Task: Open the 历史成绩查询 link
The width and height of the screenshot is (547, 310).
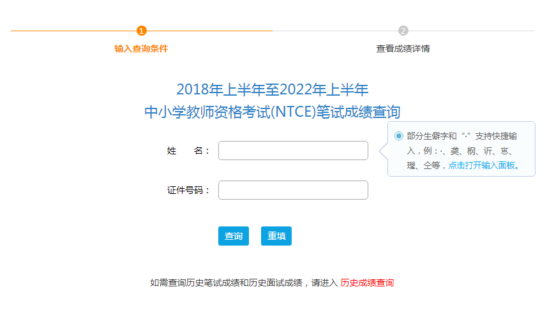Action: click(367, 283)
